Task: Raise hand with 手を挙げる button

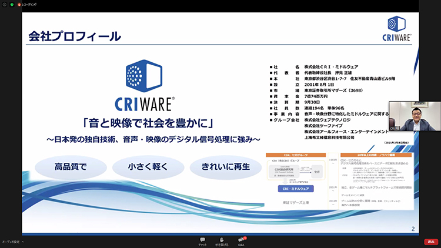Action: 222,242
